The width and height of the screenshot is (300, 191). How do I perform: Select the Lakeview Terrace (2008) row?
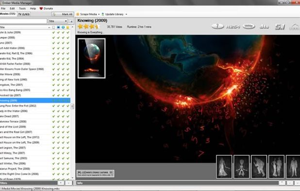point(35,122)
